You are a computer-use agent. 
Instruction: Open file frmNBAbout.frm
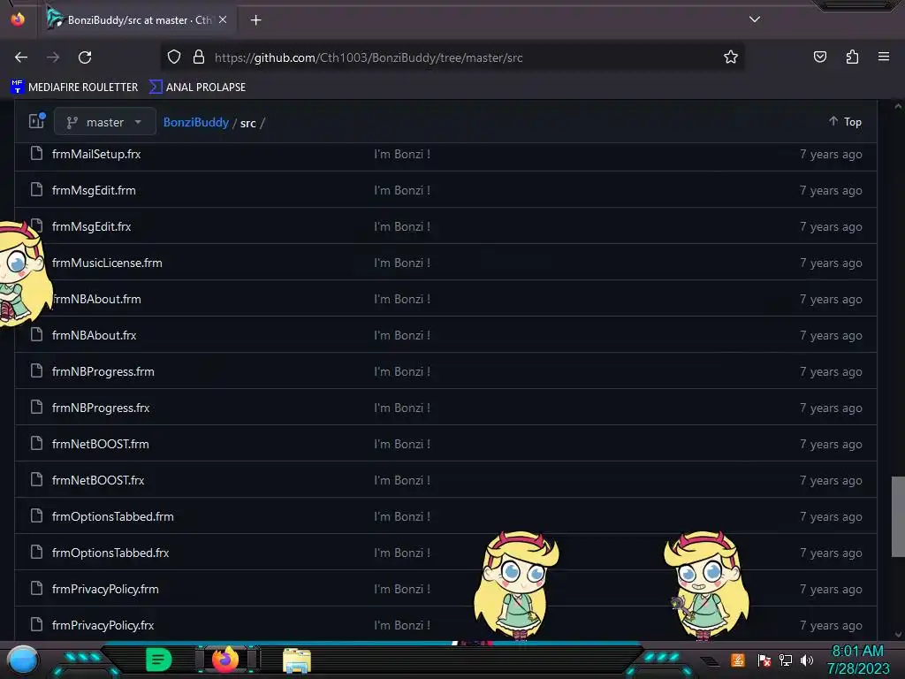tap(96, 299)
